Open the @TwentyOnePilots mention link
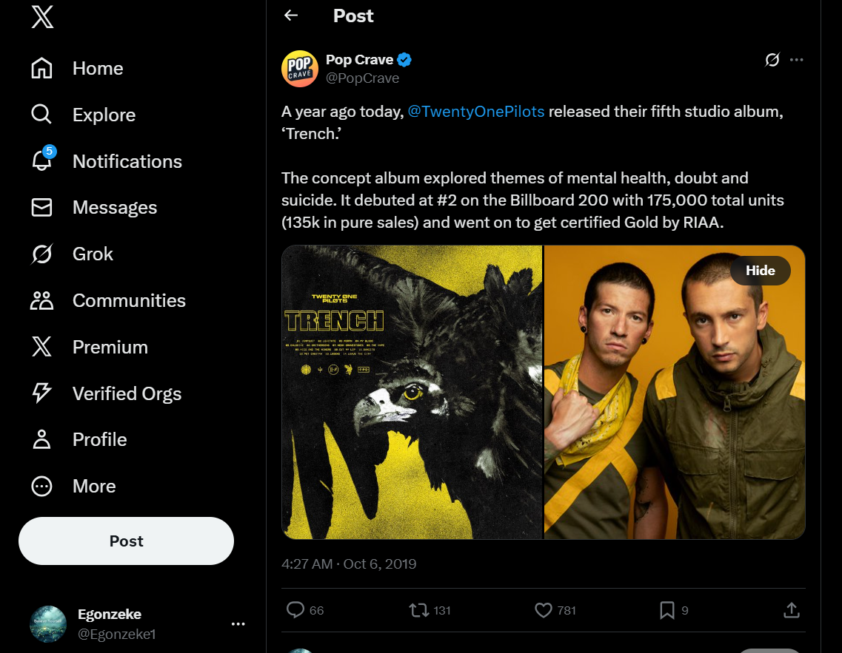The image size is (842, 653). pos(476,112)
